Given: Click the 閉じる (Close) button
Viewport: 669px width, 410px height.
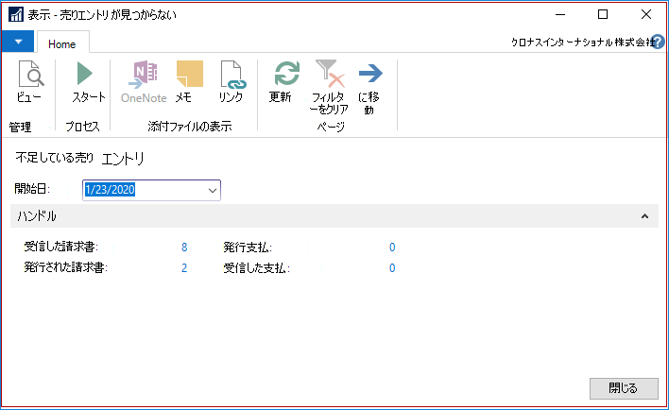Looking at the screenshot, I should tap(624, 388).
